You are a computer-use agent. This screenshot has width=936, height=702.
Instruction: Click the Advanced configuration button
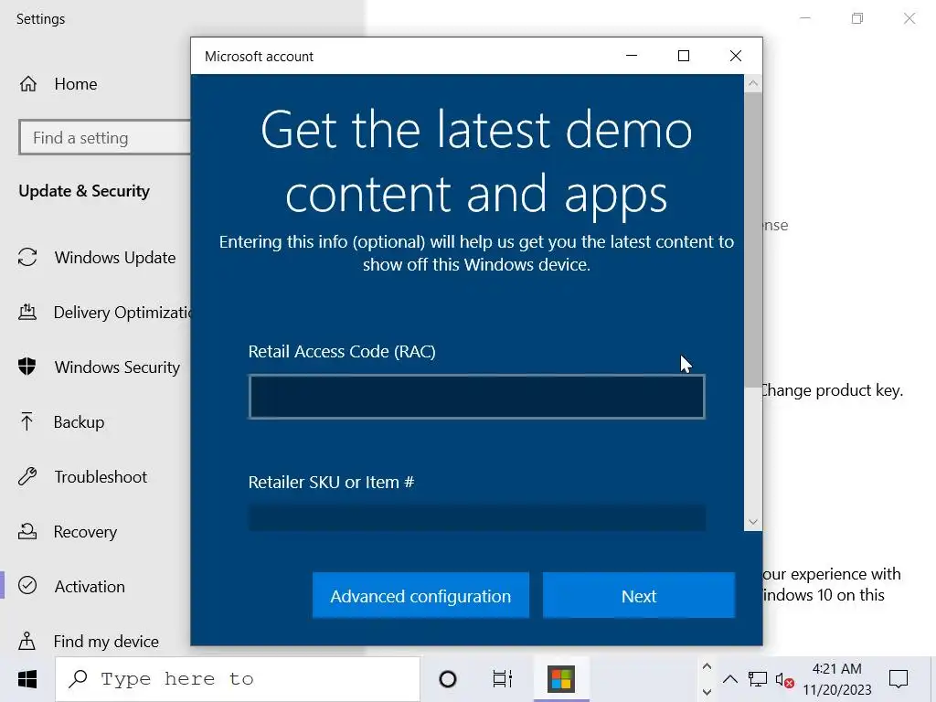coord(420,596)
